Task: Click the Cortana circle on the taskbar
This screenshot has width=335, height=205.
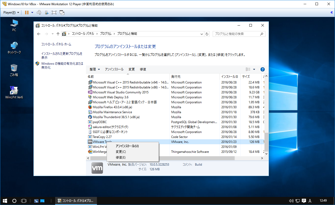Action: [x=14, y=201]
